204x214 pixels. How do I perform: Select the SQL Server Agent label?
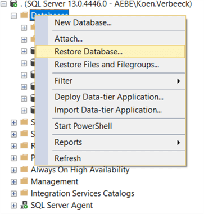click(x=62, y=206)
